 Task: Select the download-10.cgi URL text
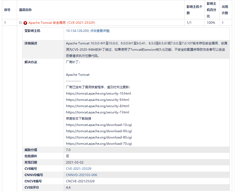click(x=99, y=125)
